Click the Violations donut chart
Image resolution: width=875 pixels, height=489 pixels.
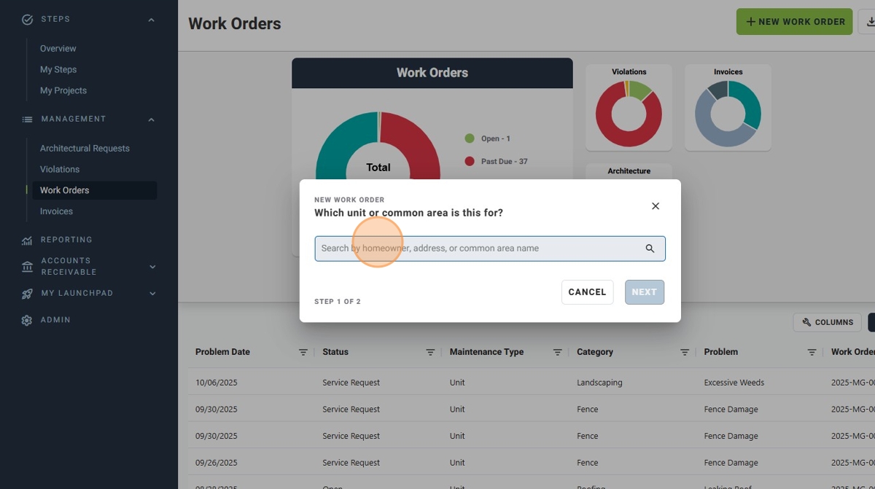(x=629, y=114)
